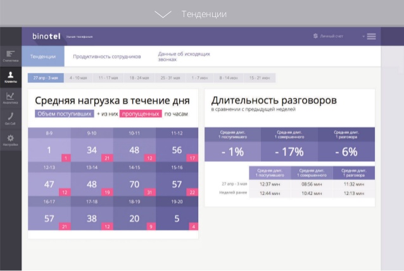
Task: Click the pink пропущенных legend swatch
Action: tap(141, 114)
